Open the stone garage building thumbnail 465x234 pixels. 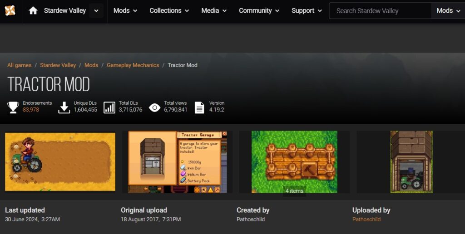411,162
